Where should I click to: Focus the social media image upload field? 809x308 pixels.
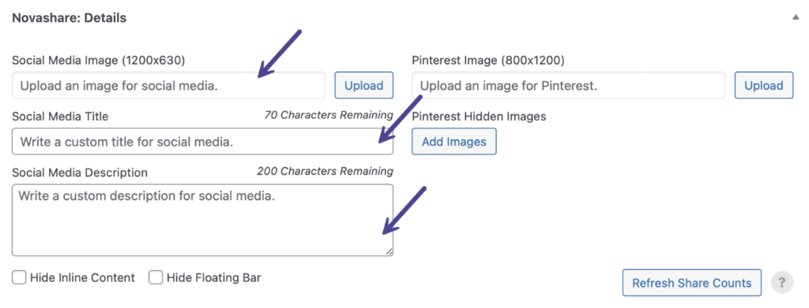tap(169, 85)
